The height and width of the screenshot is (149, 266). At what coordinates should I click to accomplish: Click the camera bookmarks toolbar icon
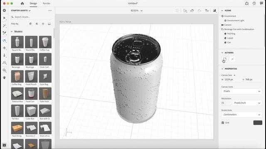coord(185,11)
